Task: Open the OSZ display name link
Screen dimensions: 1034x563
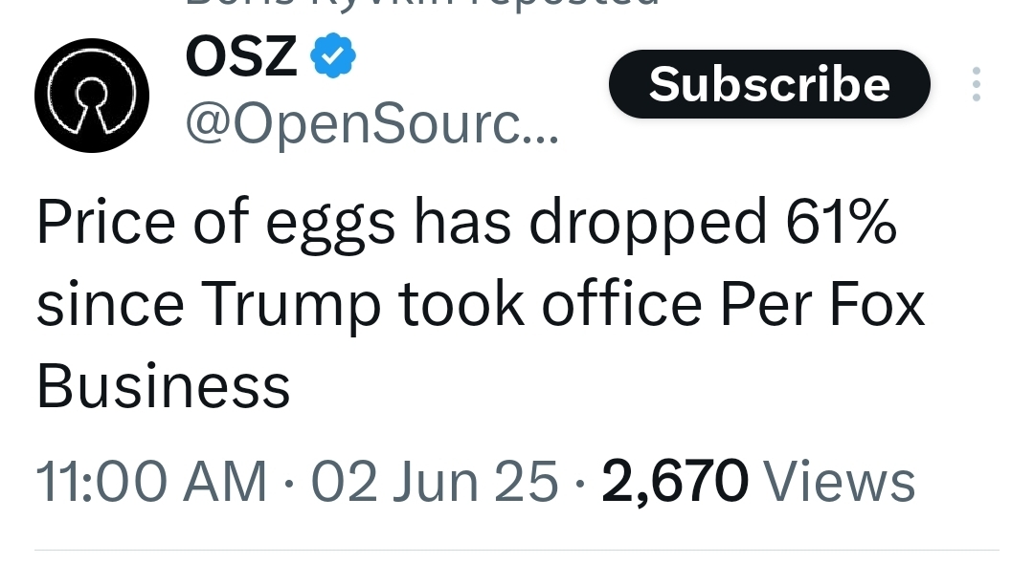Action: 241,56
